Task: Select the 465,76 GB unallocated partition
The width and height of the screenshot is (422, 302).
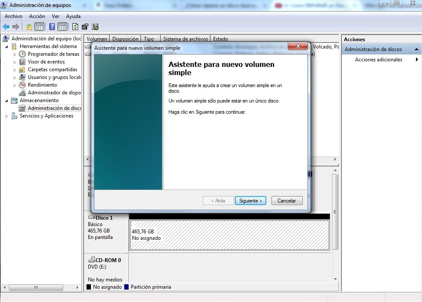Action: click(x=229, y=235)
